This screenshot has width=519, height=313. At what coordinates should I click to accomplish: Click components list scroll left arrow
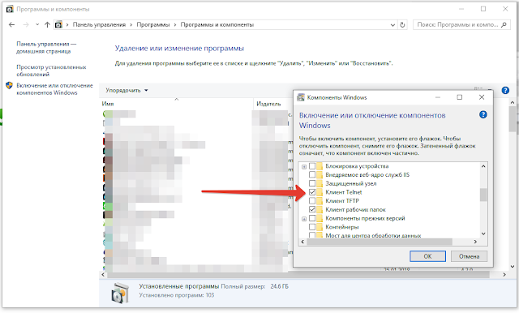click(x=302, y=242)
